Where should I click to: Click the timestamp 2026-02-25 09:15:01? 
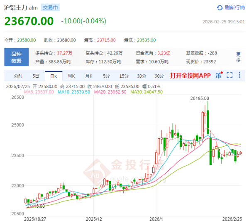[x=224, y=22]
